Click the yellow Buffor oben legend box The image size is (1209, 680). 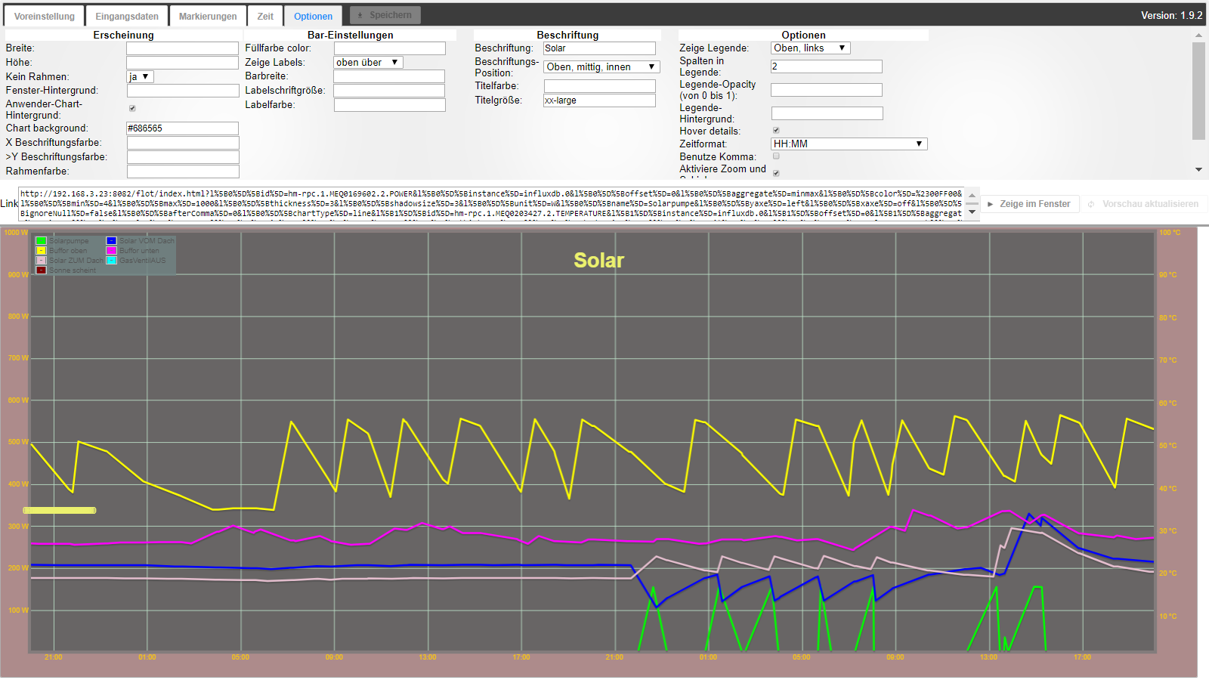pos(42,251)
